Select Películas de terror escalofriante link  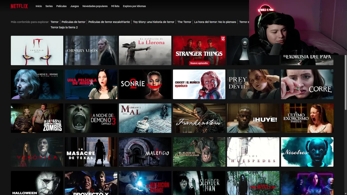109,22
